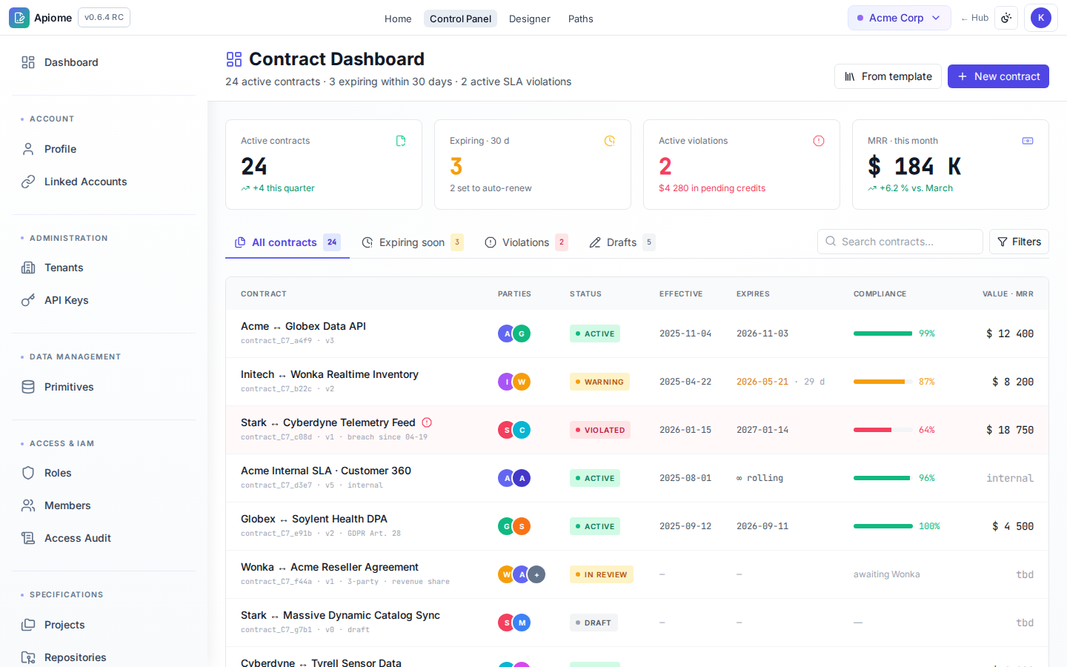Click the Active contracts card icon
1067x667 pixels.
tap(401, 141)
